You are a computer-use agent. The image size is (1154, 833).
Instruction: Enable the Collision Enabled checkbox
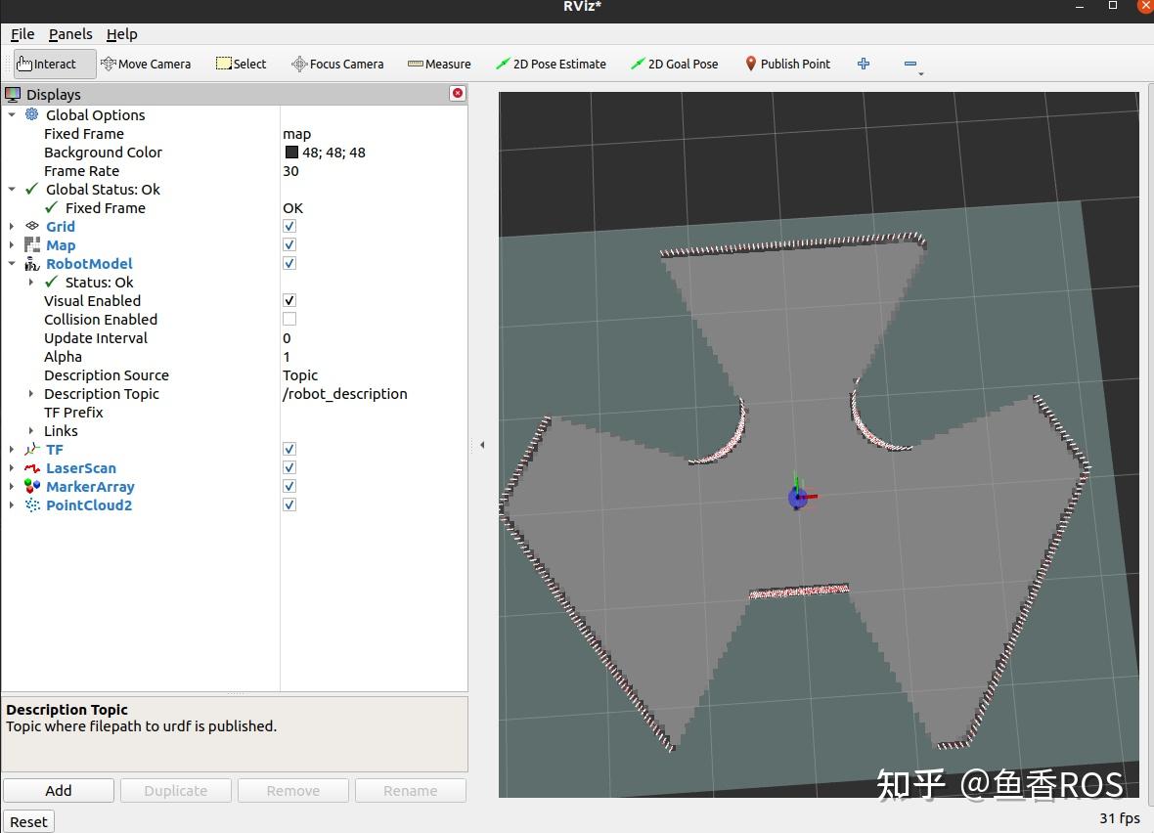(x=289, y=319)
